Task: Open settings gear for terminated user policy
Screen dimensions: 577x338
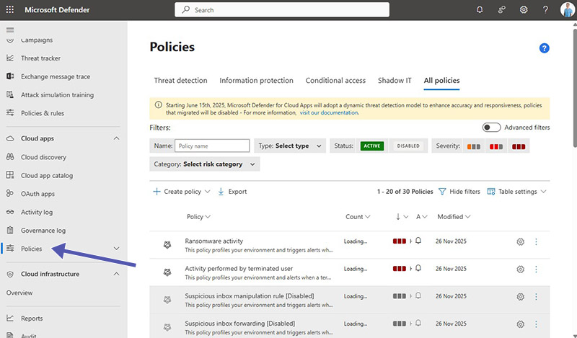Action: [x=520, y=270]
